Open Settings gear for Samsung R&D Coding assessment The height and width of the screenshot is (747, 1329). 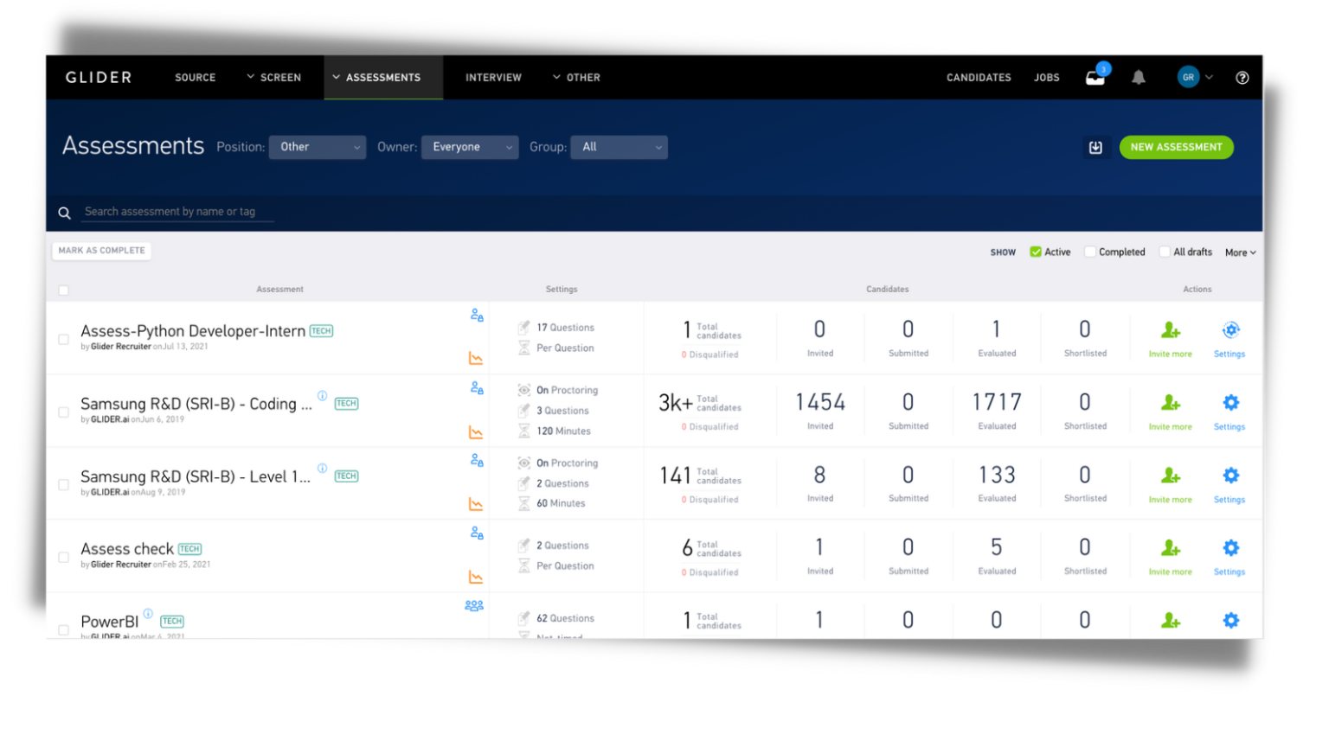1229,402
